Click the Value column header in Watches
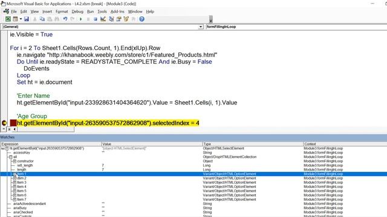This screenshot has width=387, height=217. (152, 144)
